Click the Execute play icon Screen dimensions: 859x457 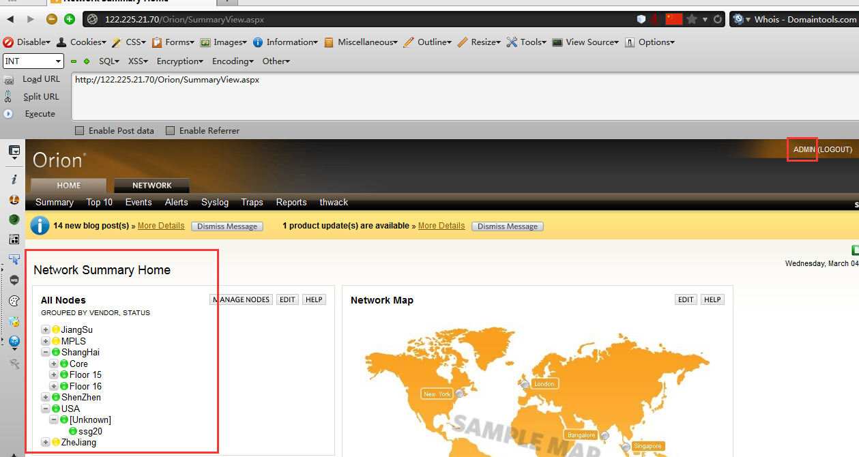coord(9,114)
